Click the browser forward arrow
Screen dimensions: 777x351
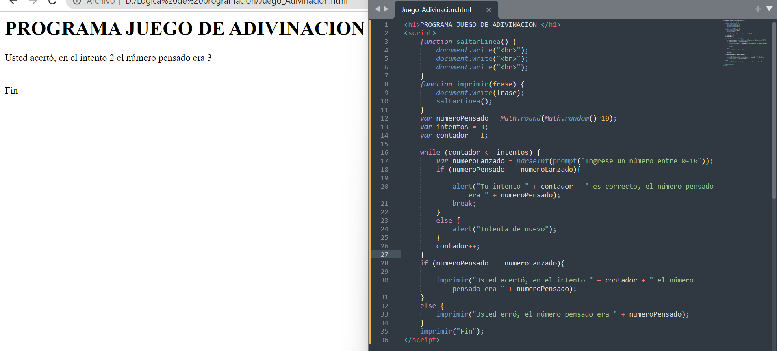pyautogui.click(x=33, y=2)
